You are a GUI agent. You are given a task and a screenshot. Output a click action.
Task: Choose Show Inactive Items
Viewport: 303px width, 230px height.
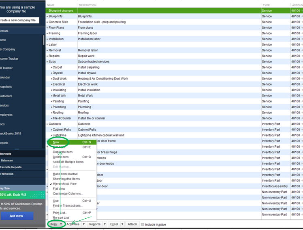(x=66, y=179)
